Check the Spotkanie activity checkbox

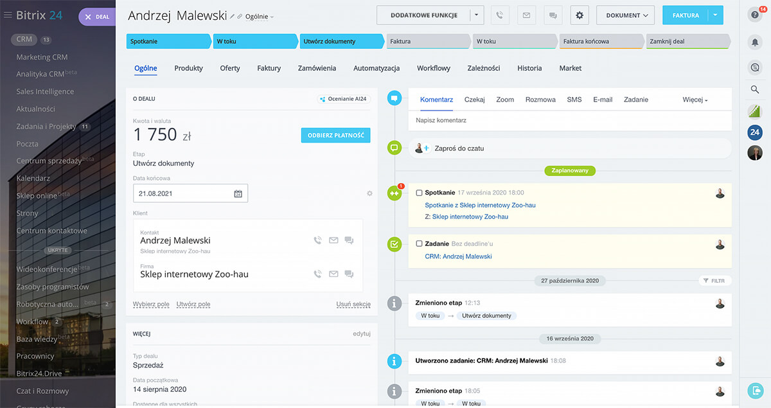point(419,193)
